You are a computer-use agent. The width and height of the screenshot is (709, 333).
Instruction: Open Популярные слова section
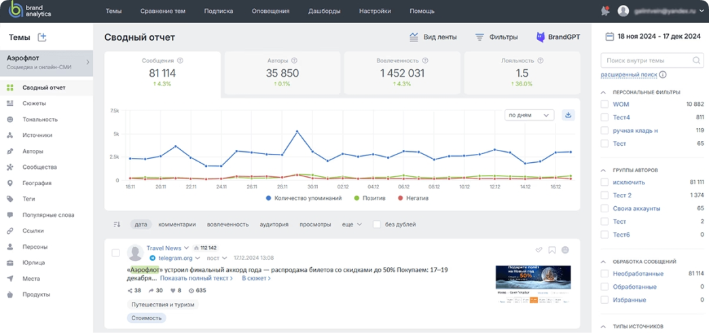48,215
